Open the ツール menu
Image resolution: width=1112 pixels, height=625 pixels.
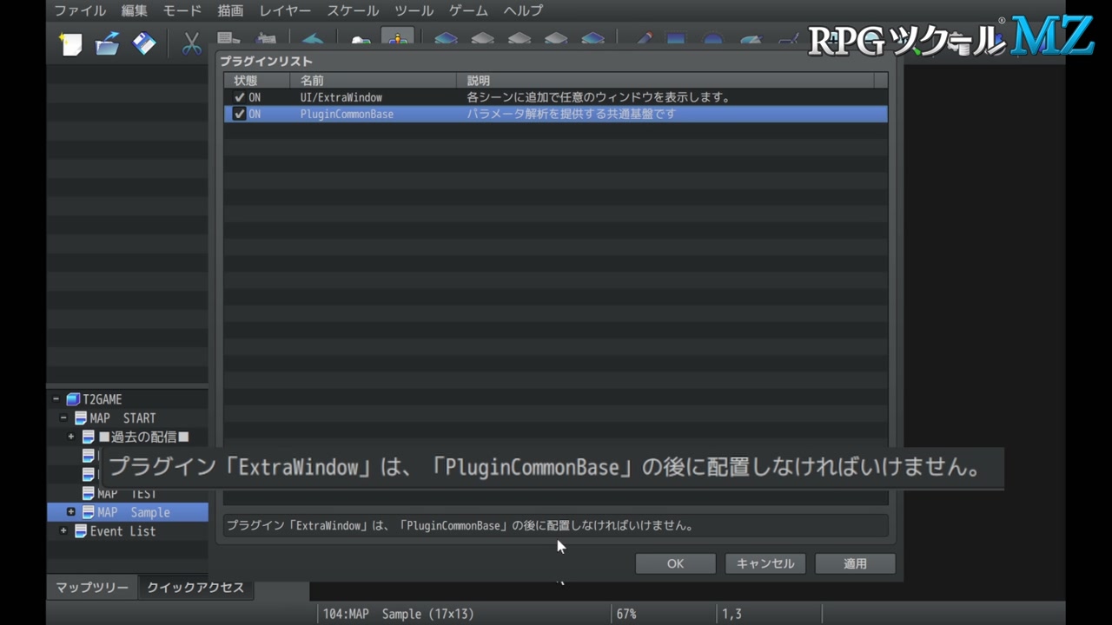click(x=414, y=10)
